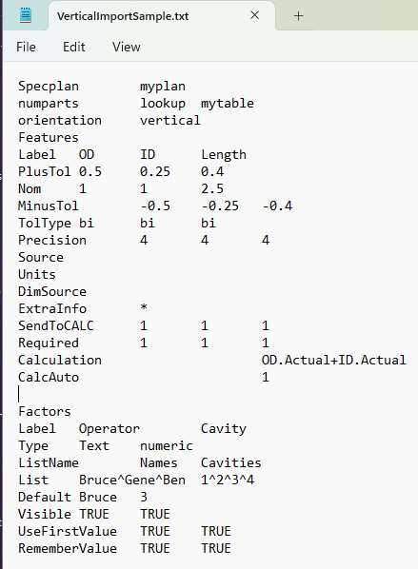Place cursor on the word myplan
Viewport: 418px width, 569px height.
(163, 87)
